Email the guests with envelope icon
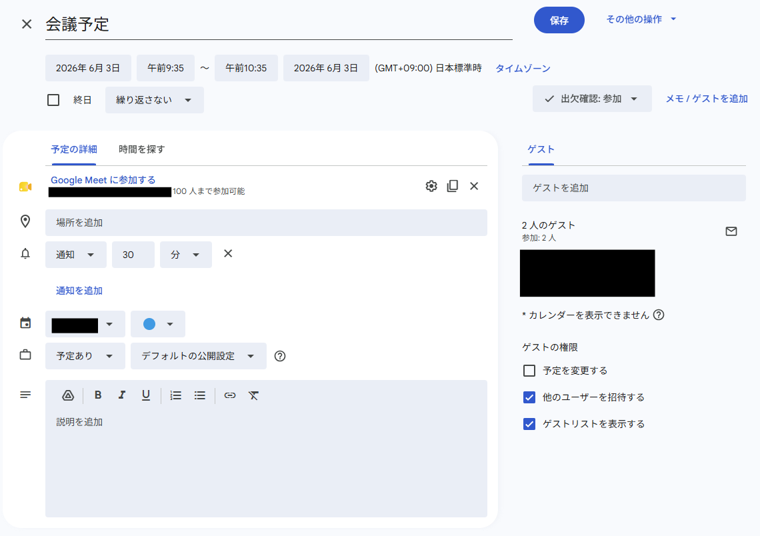760x536 pixels. (x=731, y=231)
